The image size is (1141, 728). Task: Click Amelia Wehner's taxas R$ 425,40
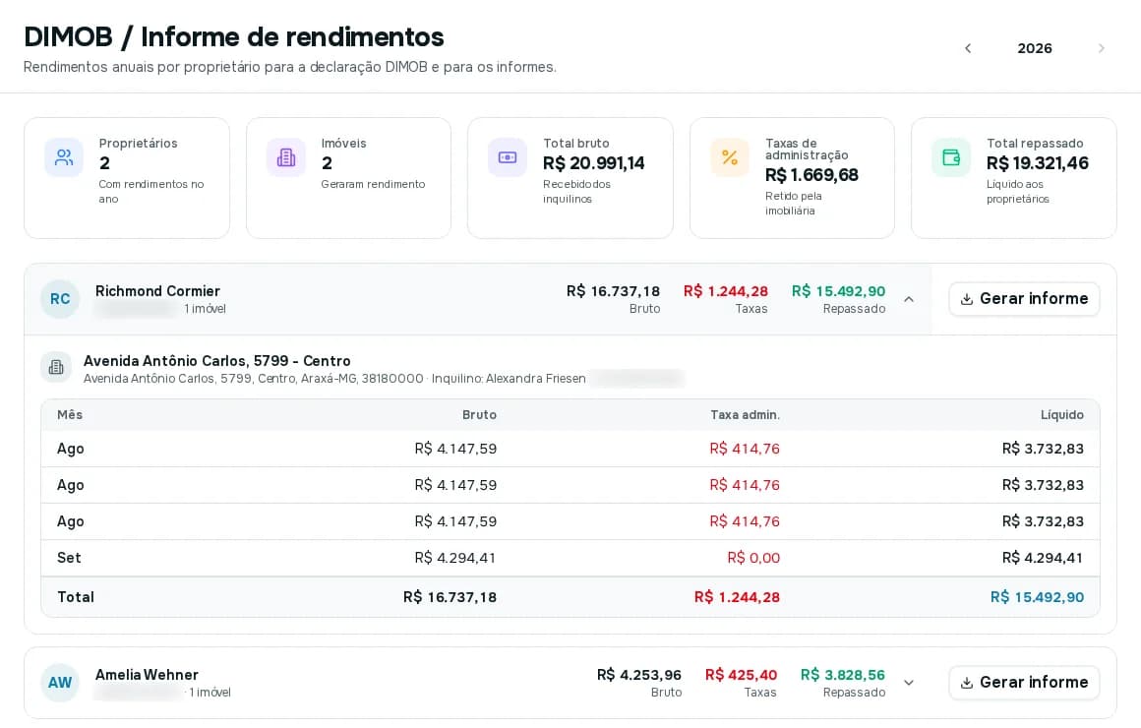pyautogui.click(x=741, y=675)
